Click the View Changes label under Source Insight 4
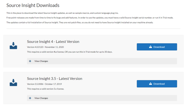 (x=41, y=61)
